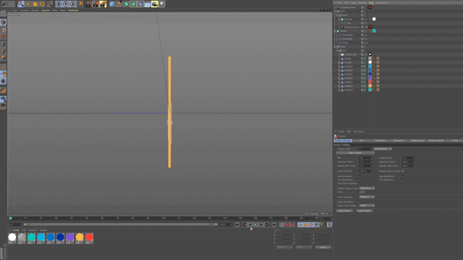Screen dimensions: 463x260
Task: Click the FPS input field
Action: [365, 158]
